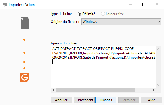Select the Largeur fixe radio button
This screenshot has width=164, height=105.
[112, 14]
